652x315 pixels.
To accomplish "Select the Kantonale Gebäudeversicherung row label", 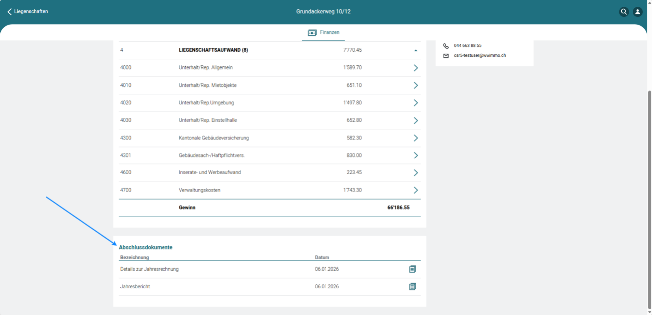I will point(214,138).
